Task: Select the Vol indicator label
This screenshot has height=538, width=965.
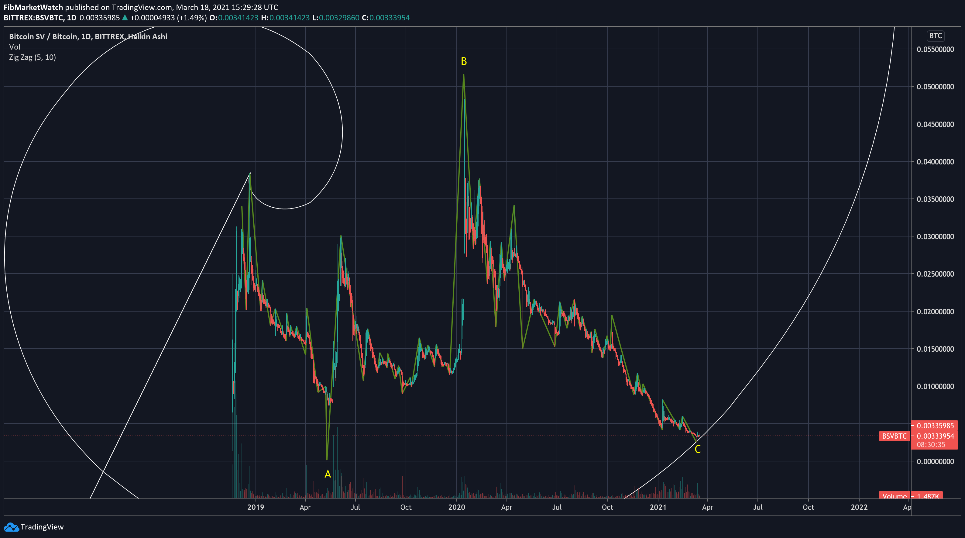Action: [x=15, y=47]
